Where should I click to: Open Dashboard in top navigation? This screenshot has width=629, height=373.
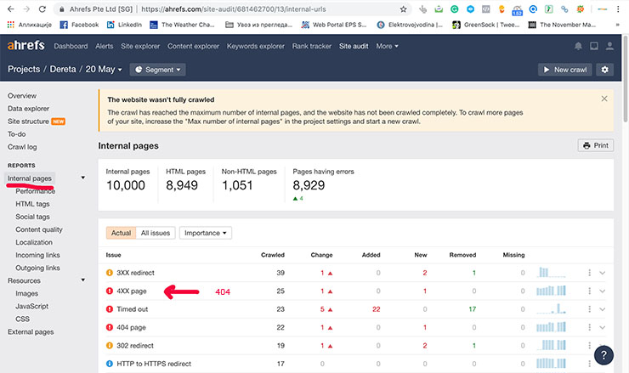click(x=71, y=46)
